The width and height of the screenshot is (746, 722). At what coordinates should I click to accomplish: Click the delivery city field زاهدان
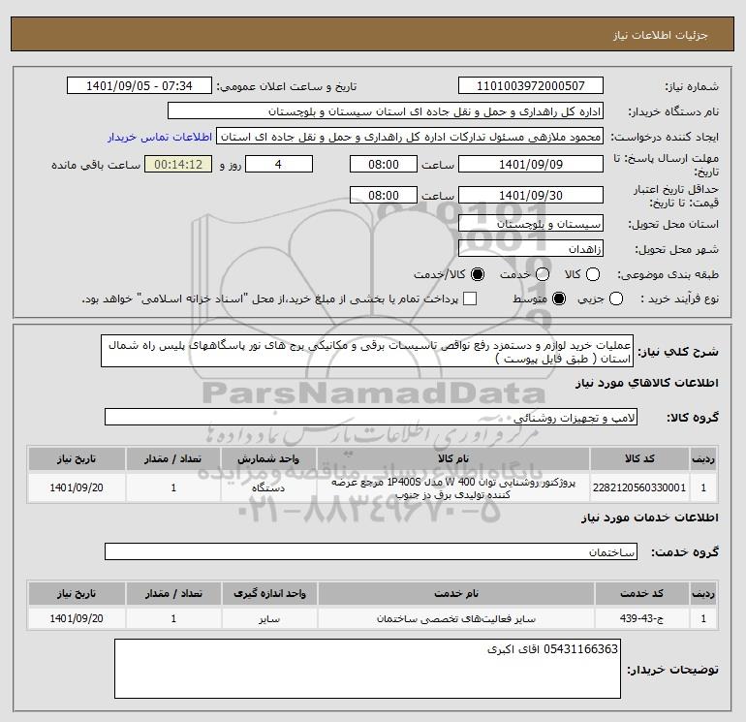coord(531,249)
